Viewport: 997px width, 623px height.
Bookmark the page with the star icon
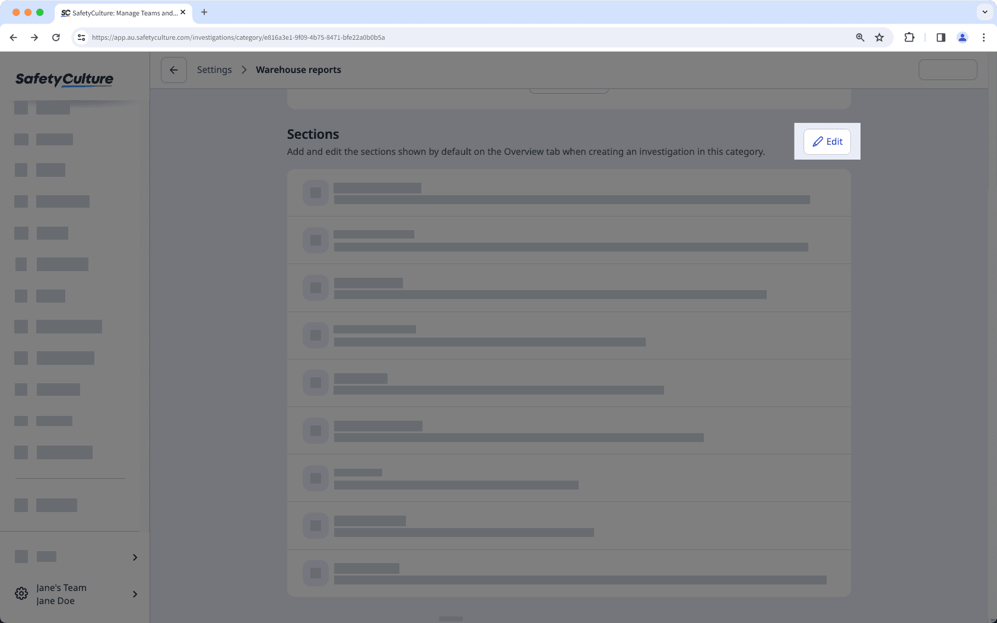tap(879, 37)
